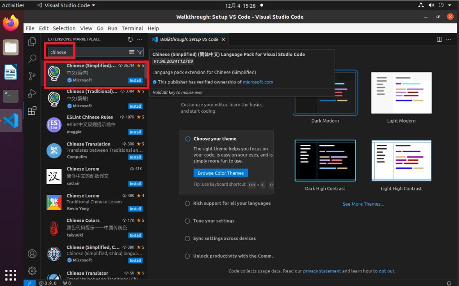Open the Terminal menu
Image resolution: width=459 pixels, height=286 pixels.
point(132,28)
